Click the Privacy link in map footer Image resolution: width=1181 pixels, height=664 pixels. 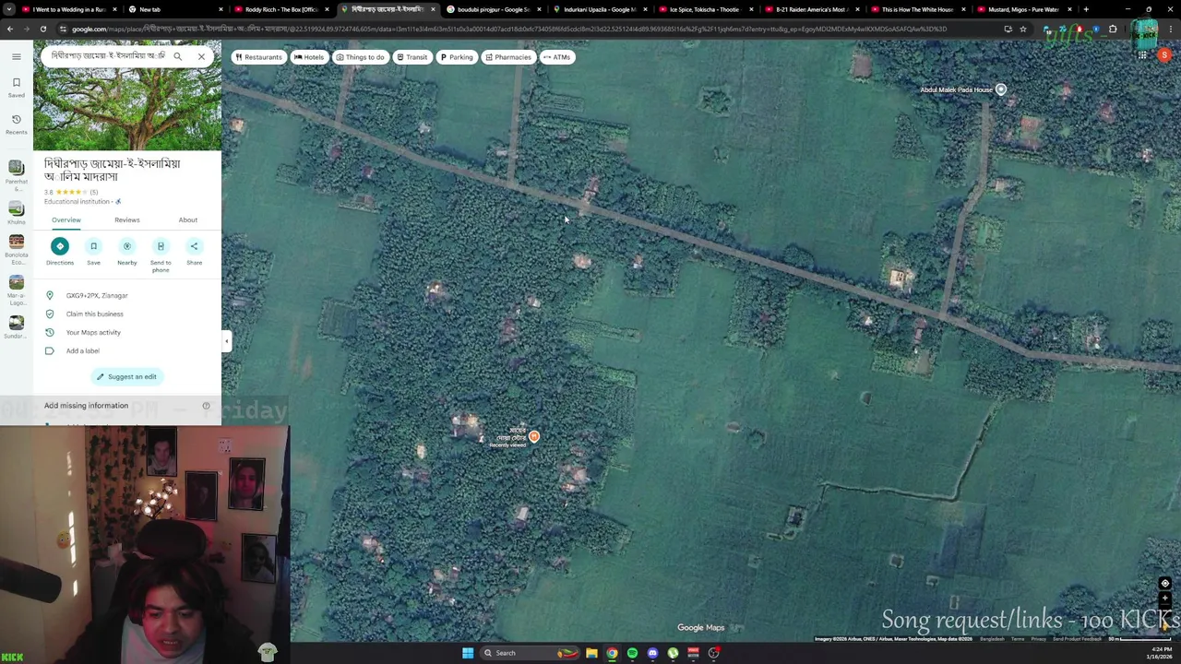pos(1038,639)
